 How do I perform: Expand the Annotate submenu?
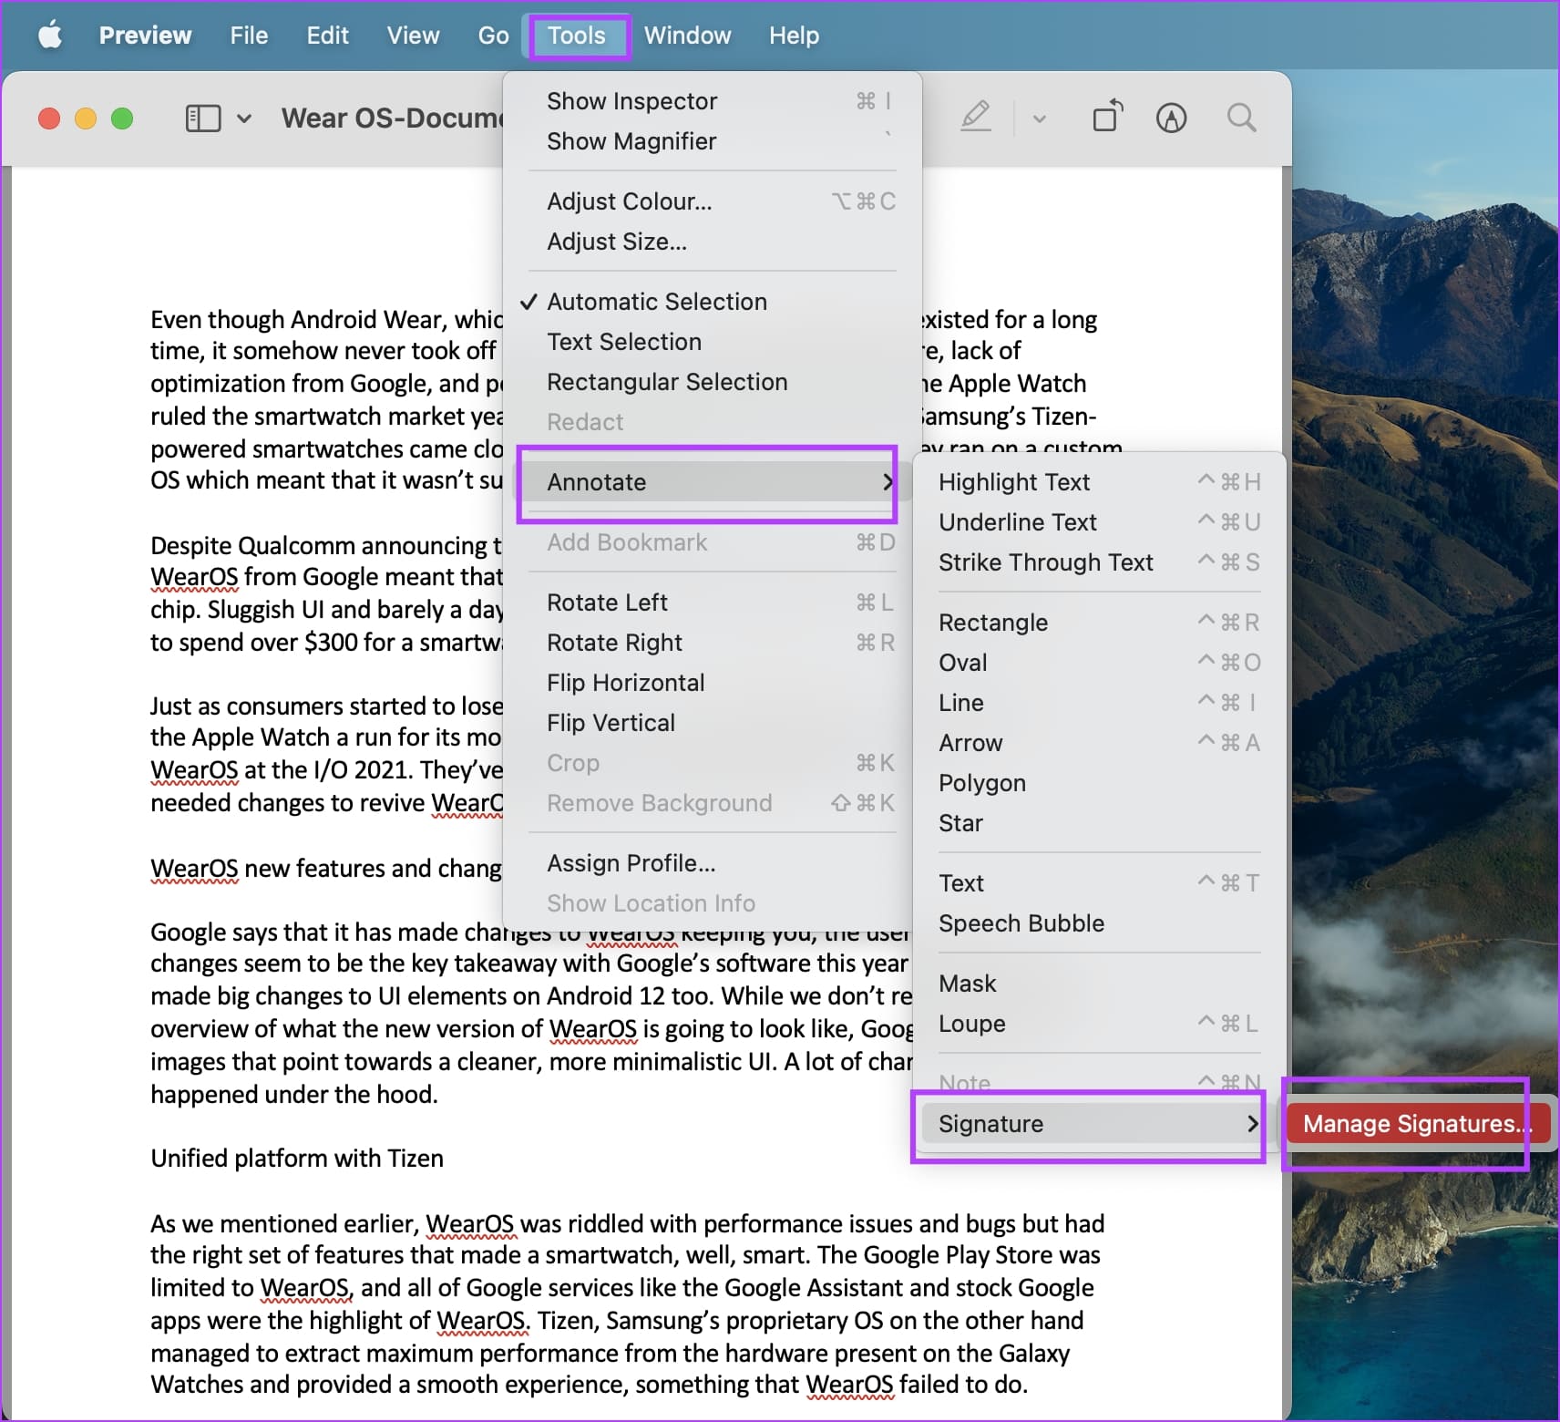pos(713,482)
